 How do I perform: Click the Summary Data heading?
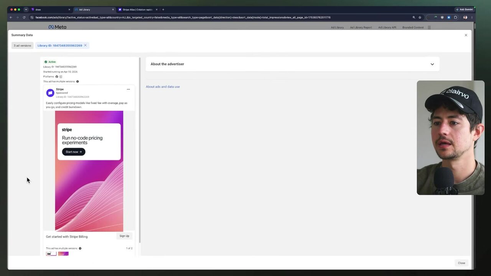(22, 35)
